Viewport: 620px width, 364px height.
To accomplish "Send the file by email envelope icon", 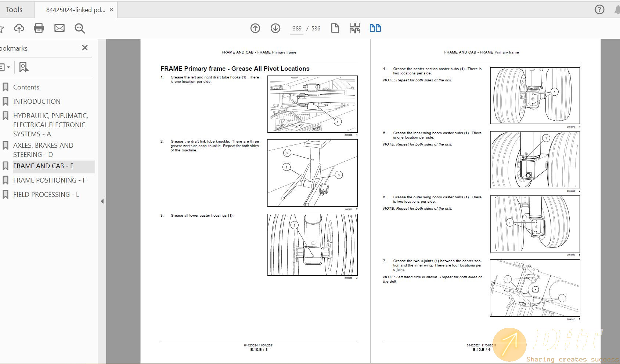I will coord(60,28).
